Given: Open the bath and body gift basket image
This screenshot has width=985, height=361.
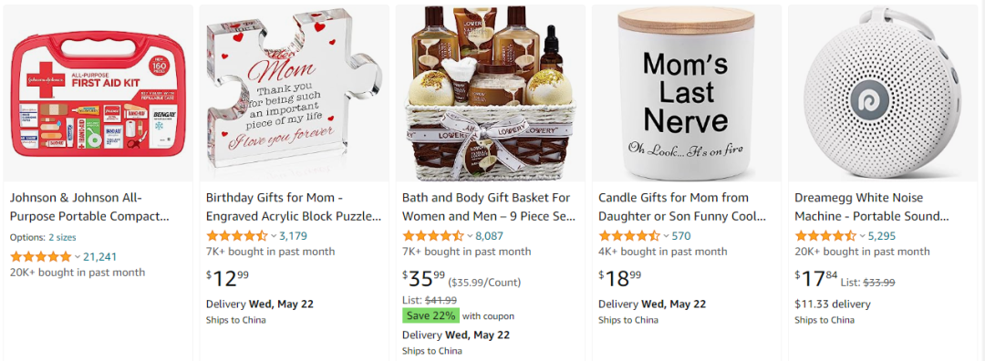Looking at the screenshot, I should point(490,94).
